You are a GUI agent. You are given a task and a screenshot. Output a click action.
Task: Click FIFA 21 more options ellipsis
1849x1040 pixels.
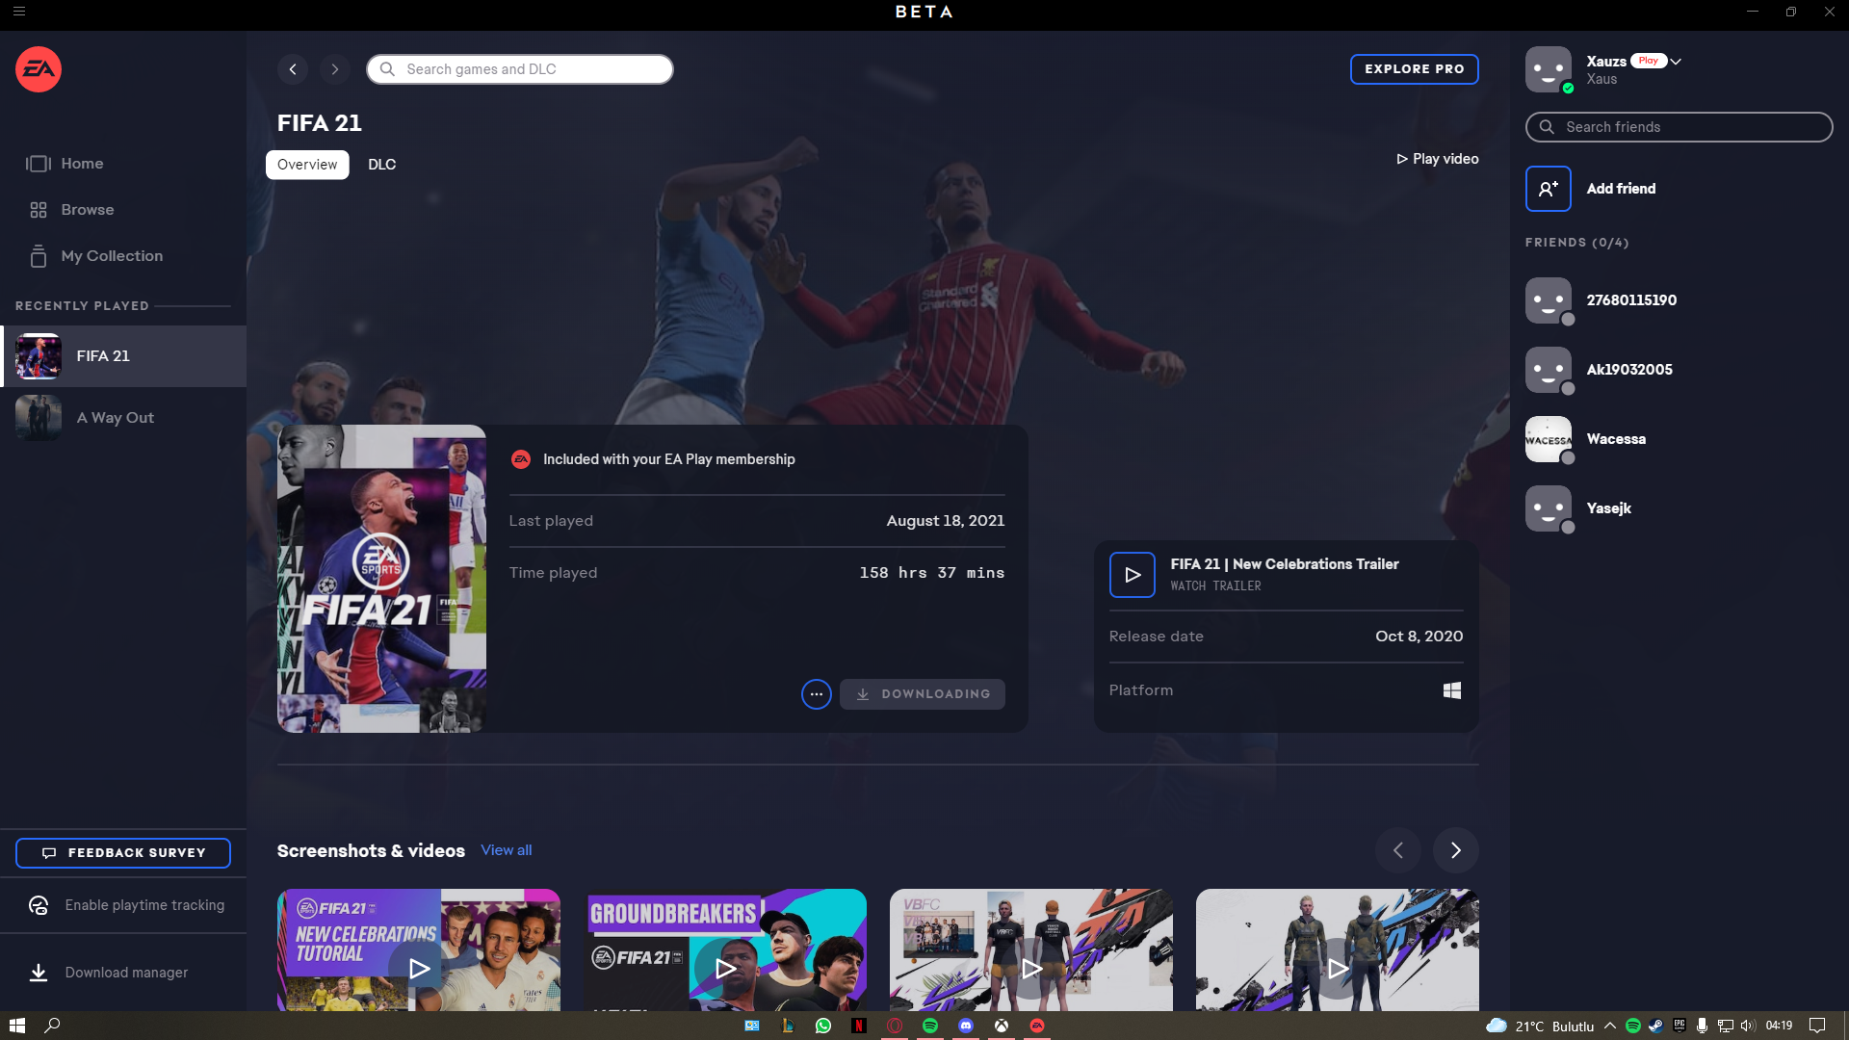point(816,694)
